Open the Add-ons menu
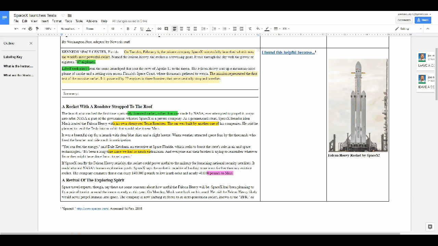Viewport: 438px width, 246px height. coord(92,21)
